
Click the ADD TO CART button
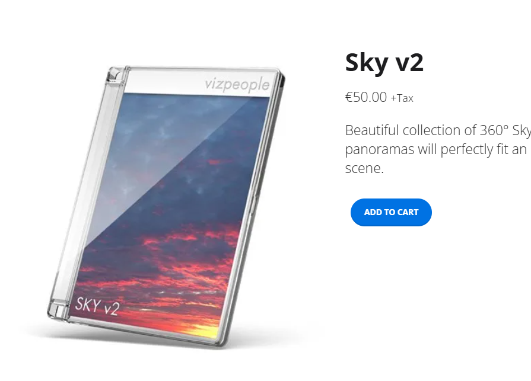click(391, 212)
